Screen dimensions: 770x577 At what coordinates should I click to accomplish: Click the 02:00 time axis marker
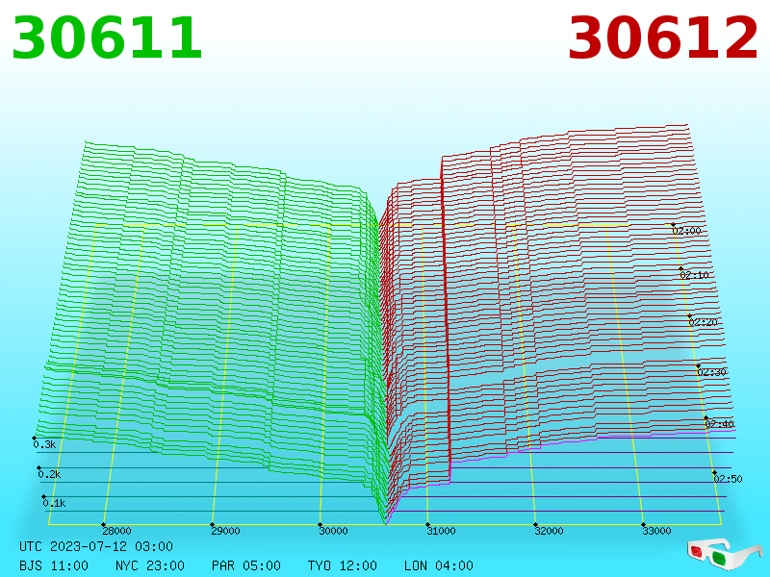(686, 231)
